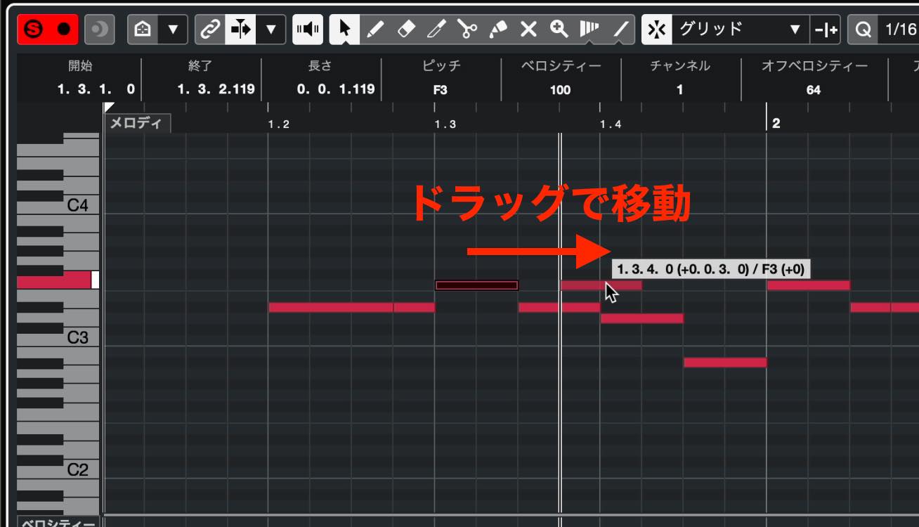Click ruler position 1.3

[x=445, y=124]
